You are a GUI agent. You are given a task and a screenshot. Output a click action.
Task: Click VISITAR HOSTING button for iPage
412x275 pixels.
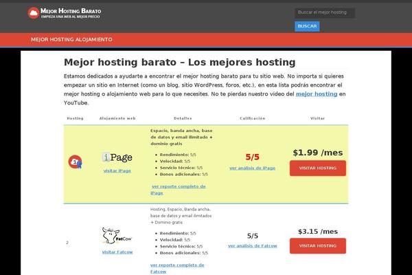pos(318,168)
